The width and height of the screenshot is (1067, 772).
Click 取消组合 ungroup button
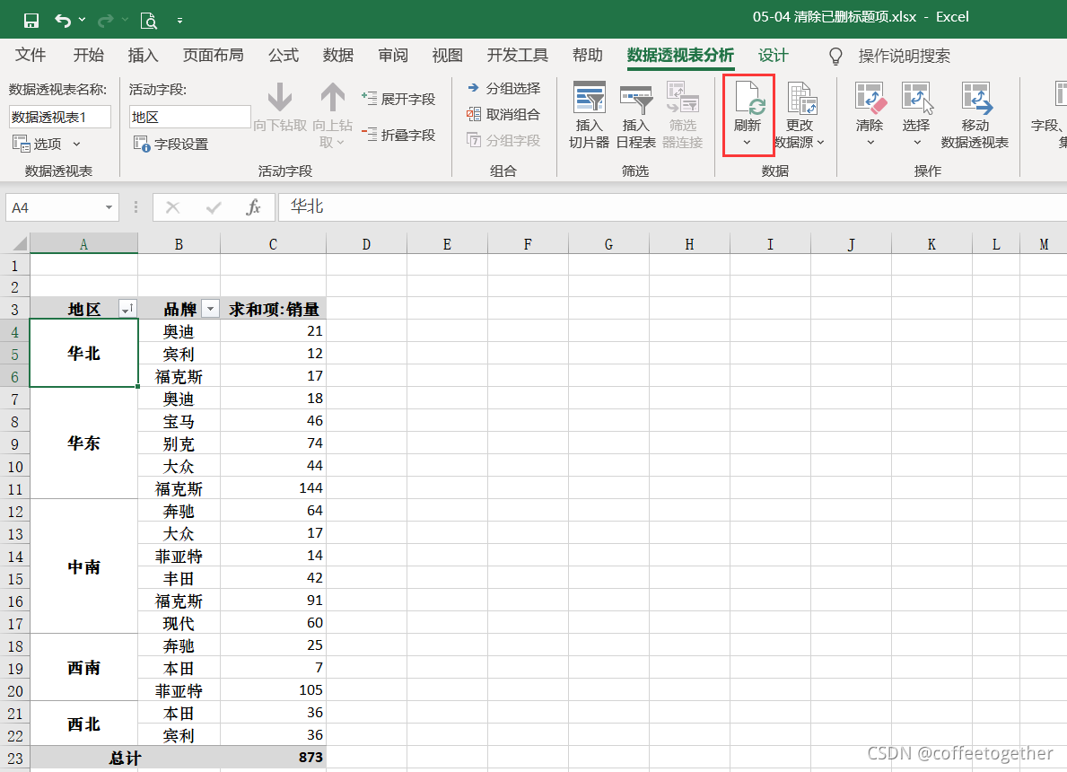[x=503, y=114]
